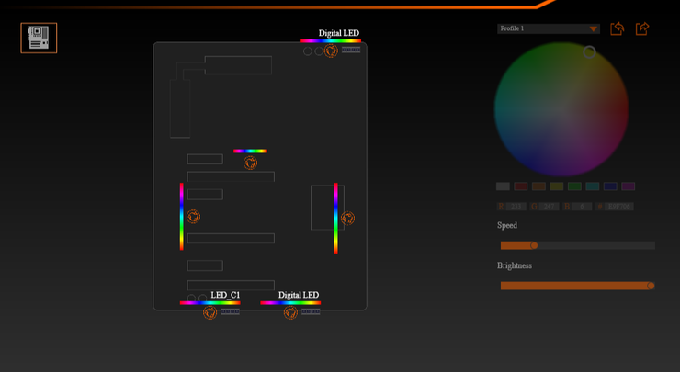Pick the green preset color swatch
This screenshot has width=680, height=372.
(574, 186)
